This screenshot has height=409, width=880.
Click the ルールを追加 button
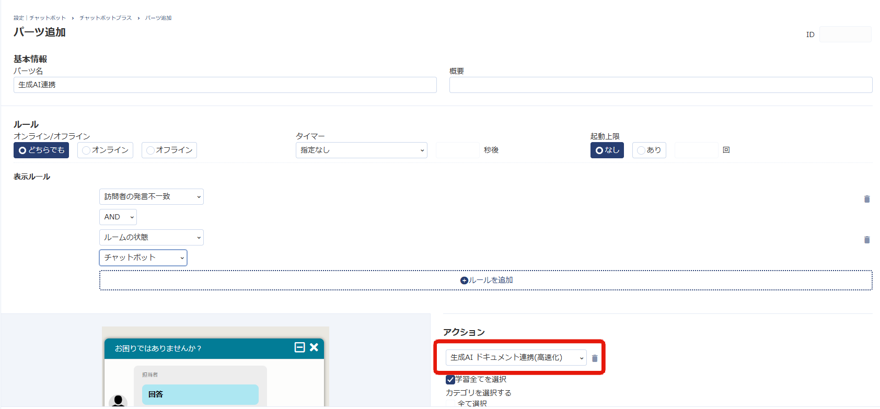pyautogui.click(x=485, y=281)
